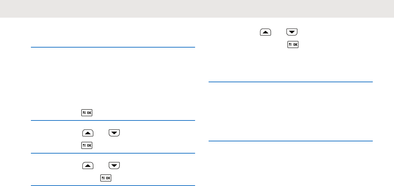
Task: Click the upper blue divider in right column
Action: point(290,82)
